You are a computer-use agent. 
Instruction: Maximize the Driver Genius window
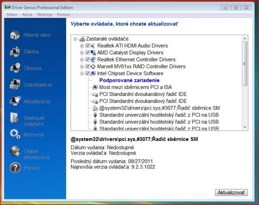click(x=236, y=8)
